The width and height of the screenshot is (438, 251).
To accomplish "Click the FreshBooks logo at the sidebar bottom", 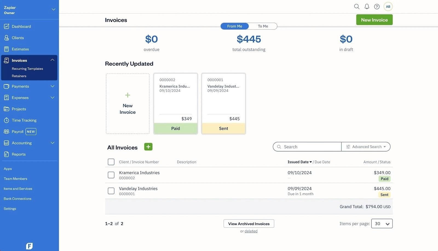I will point(29,246).
